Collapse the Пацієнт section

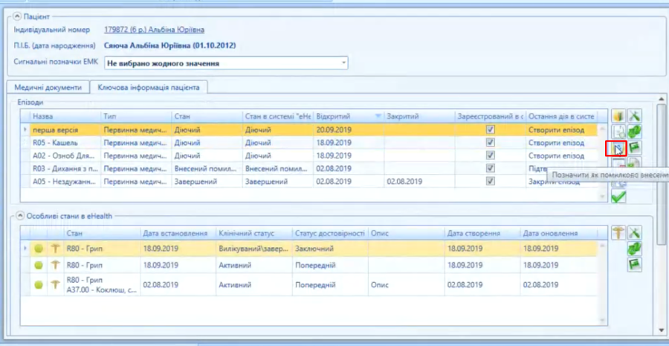pos(17,16)
